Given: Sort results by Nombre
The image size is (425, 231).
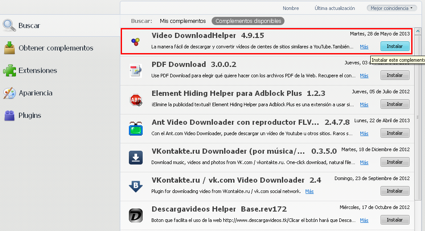Looking at the screenshot, I should click(291, 8).
